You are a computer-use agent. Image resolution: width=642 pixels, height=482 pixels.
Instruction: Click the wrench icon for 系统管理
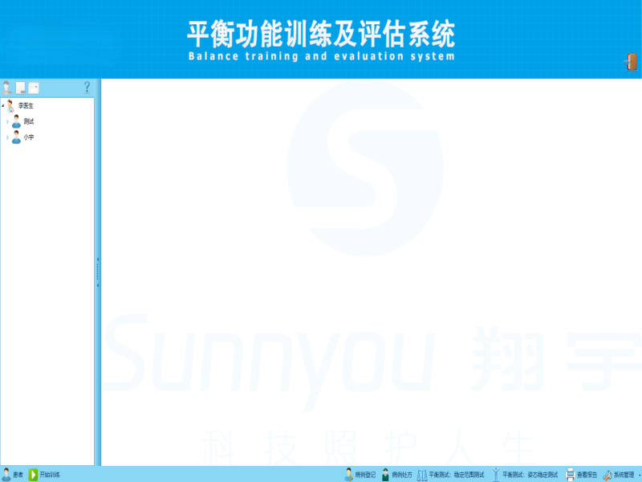pos(607,475)
